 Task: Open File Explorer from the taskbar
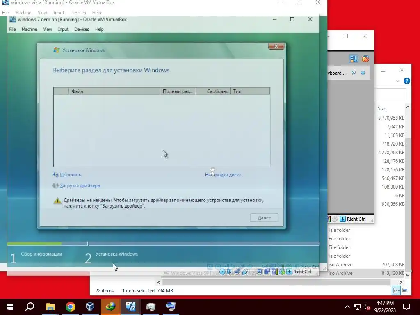50,307
